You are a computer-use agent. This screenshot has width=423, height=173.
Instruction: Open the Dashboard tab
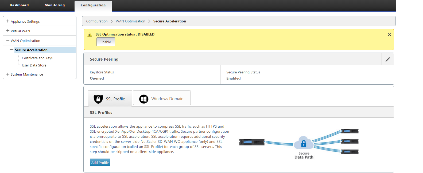coord(19,5)
